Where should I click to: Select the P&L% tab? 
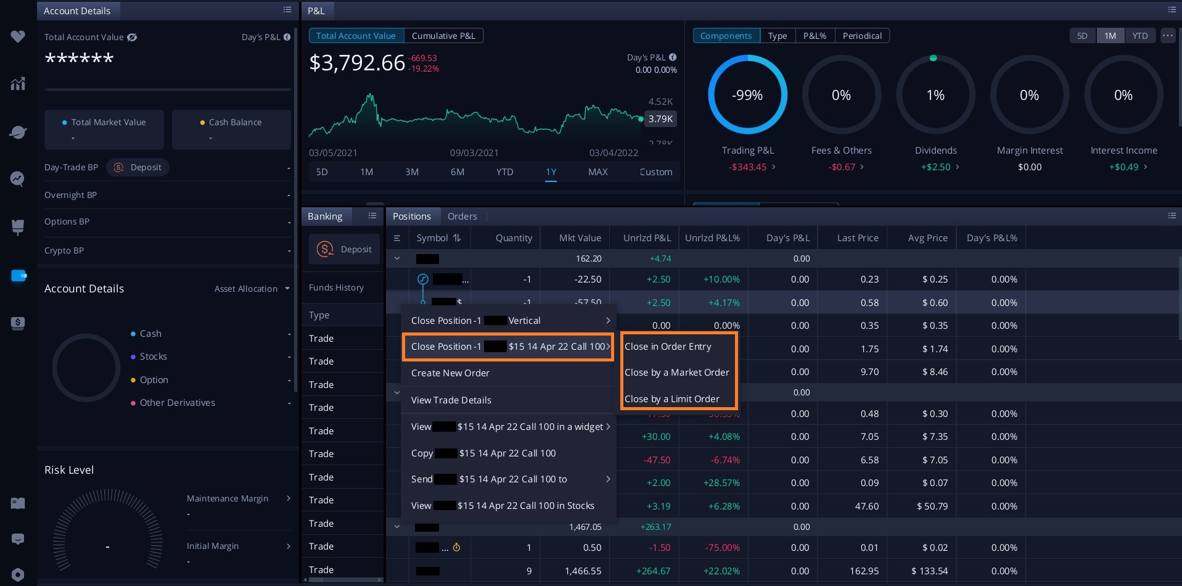coord(815,36)
